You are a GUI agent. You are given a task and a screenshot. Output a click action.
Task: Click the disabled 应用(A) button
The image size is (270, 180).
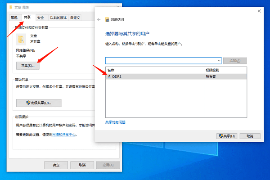tap(108, 165)
